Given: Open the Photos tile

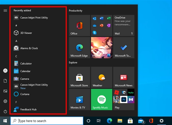Looking at the screenshot, I should 102,48.
